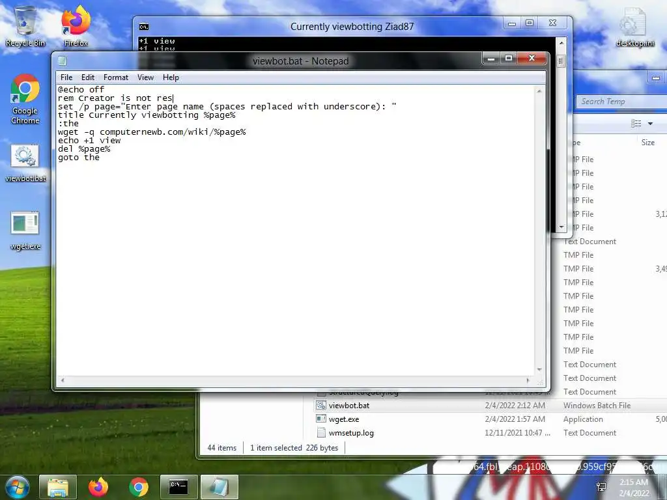Select the desktop.ini desktop icon
This screenshot has width=667, height=500.
pyautogui.click(x=634, y=26)
